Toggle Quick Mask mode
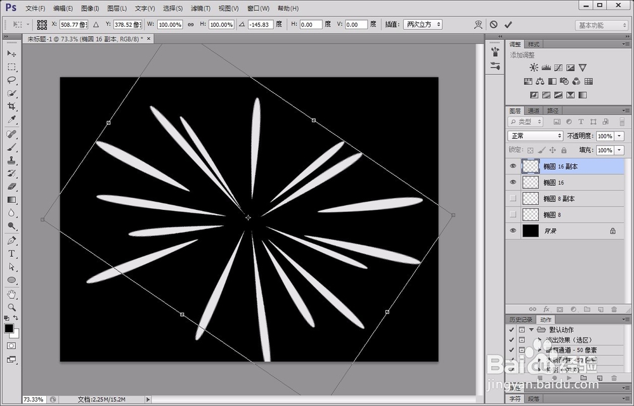The width and height of the screenshot is (634, 406). (11, 346)
